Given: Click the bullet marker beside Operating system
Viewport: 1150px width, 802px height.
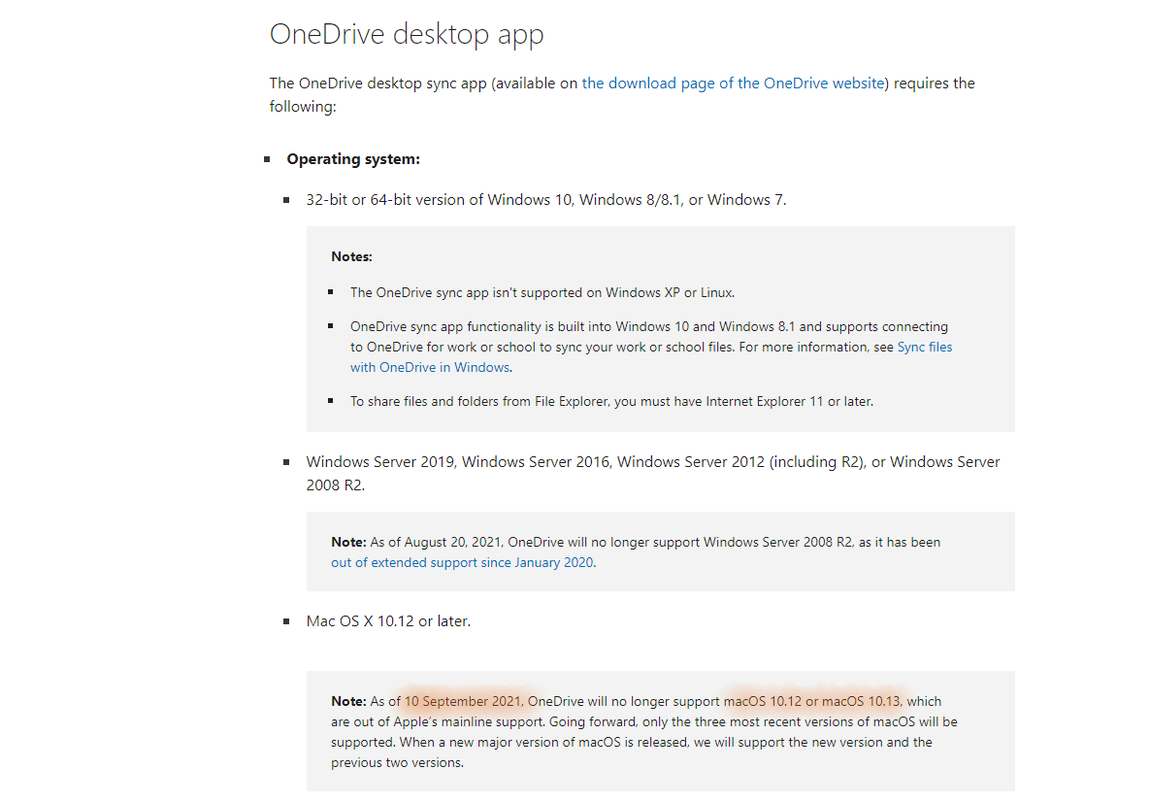Looking at the screenshot, I should coord(269,158).
